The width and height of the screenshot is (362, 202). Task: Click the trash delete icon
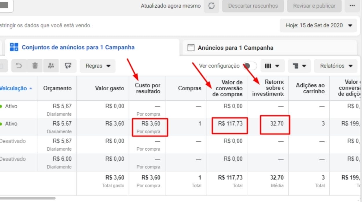tap(35, 66)
